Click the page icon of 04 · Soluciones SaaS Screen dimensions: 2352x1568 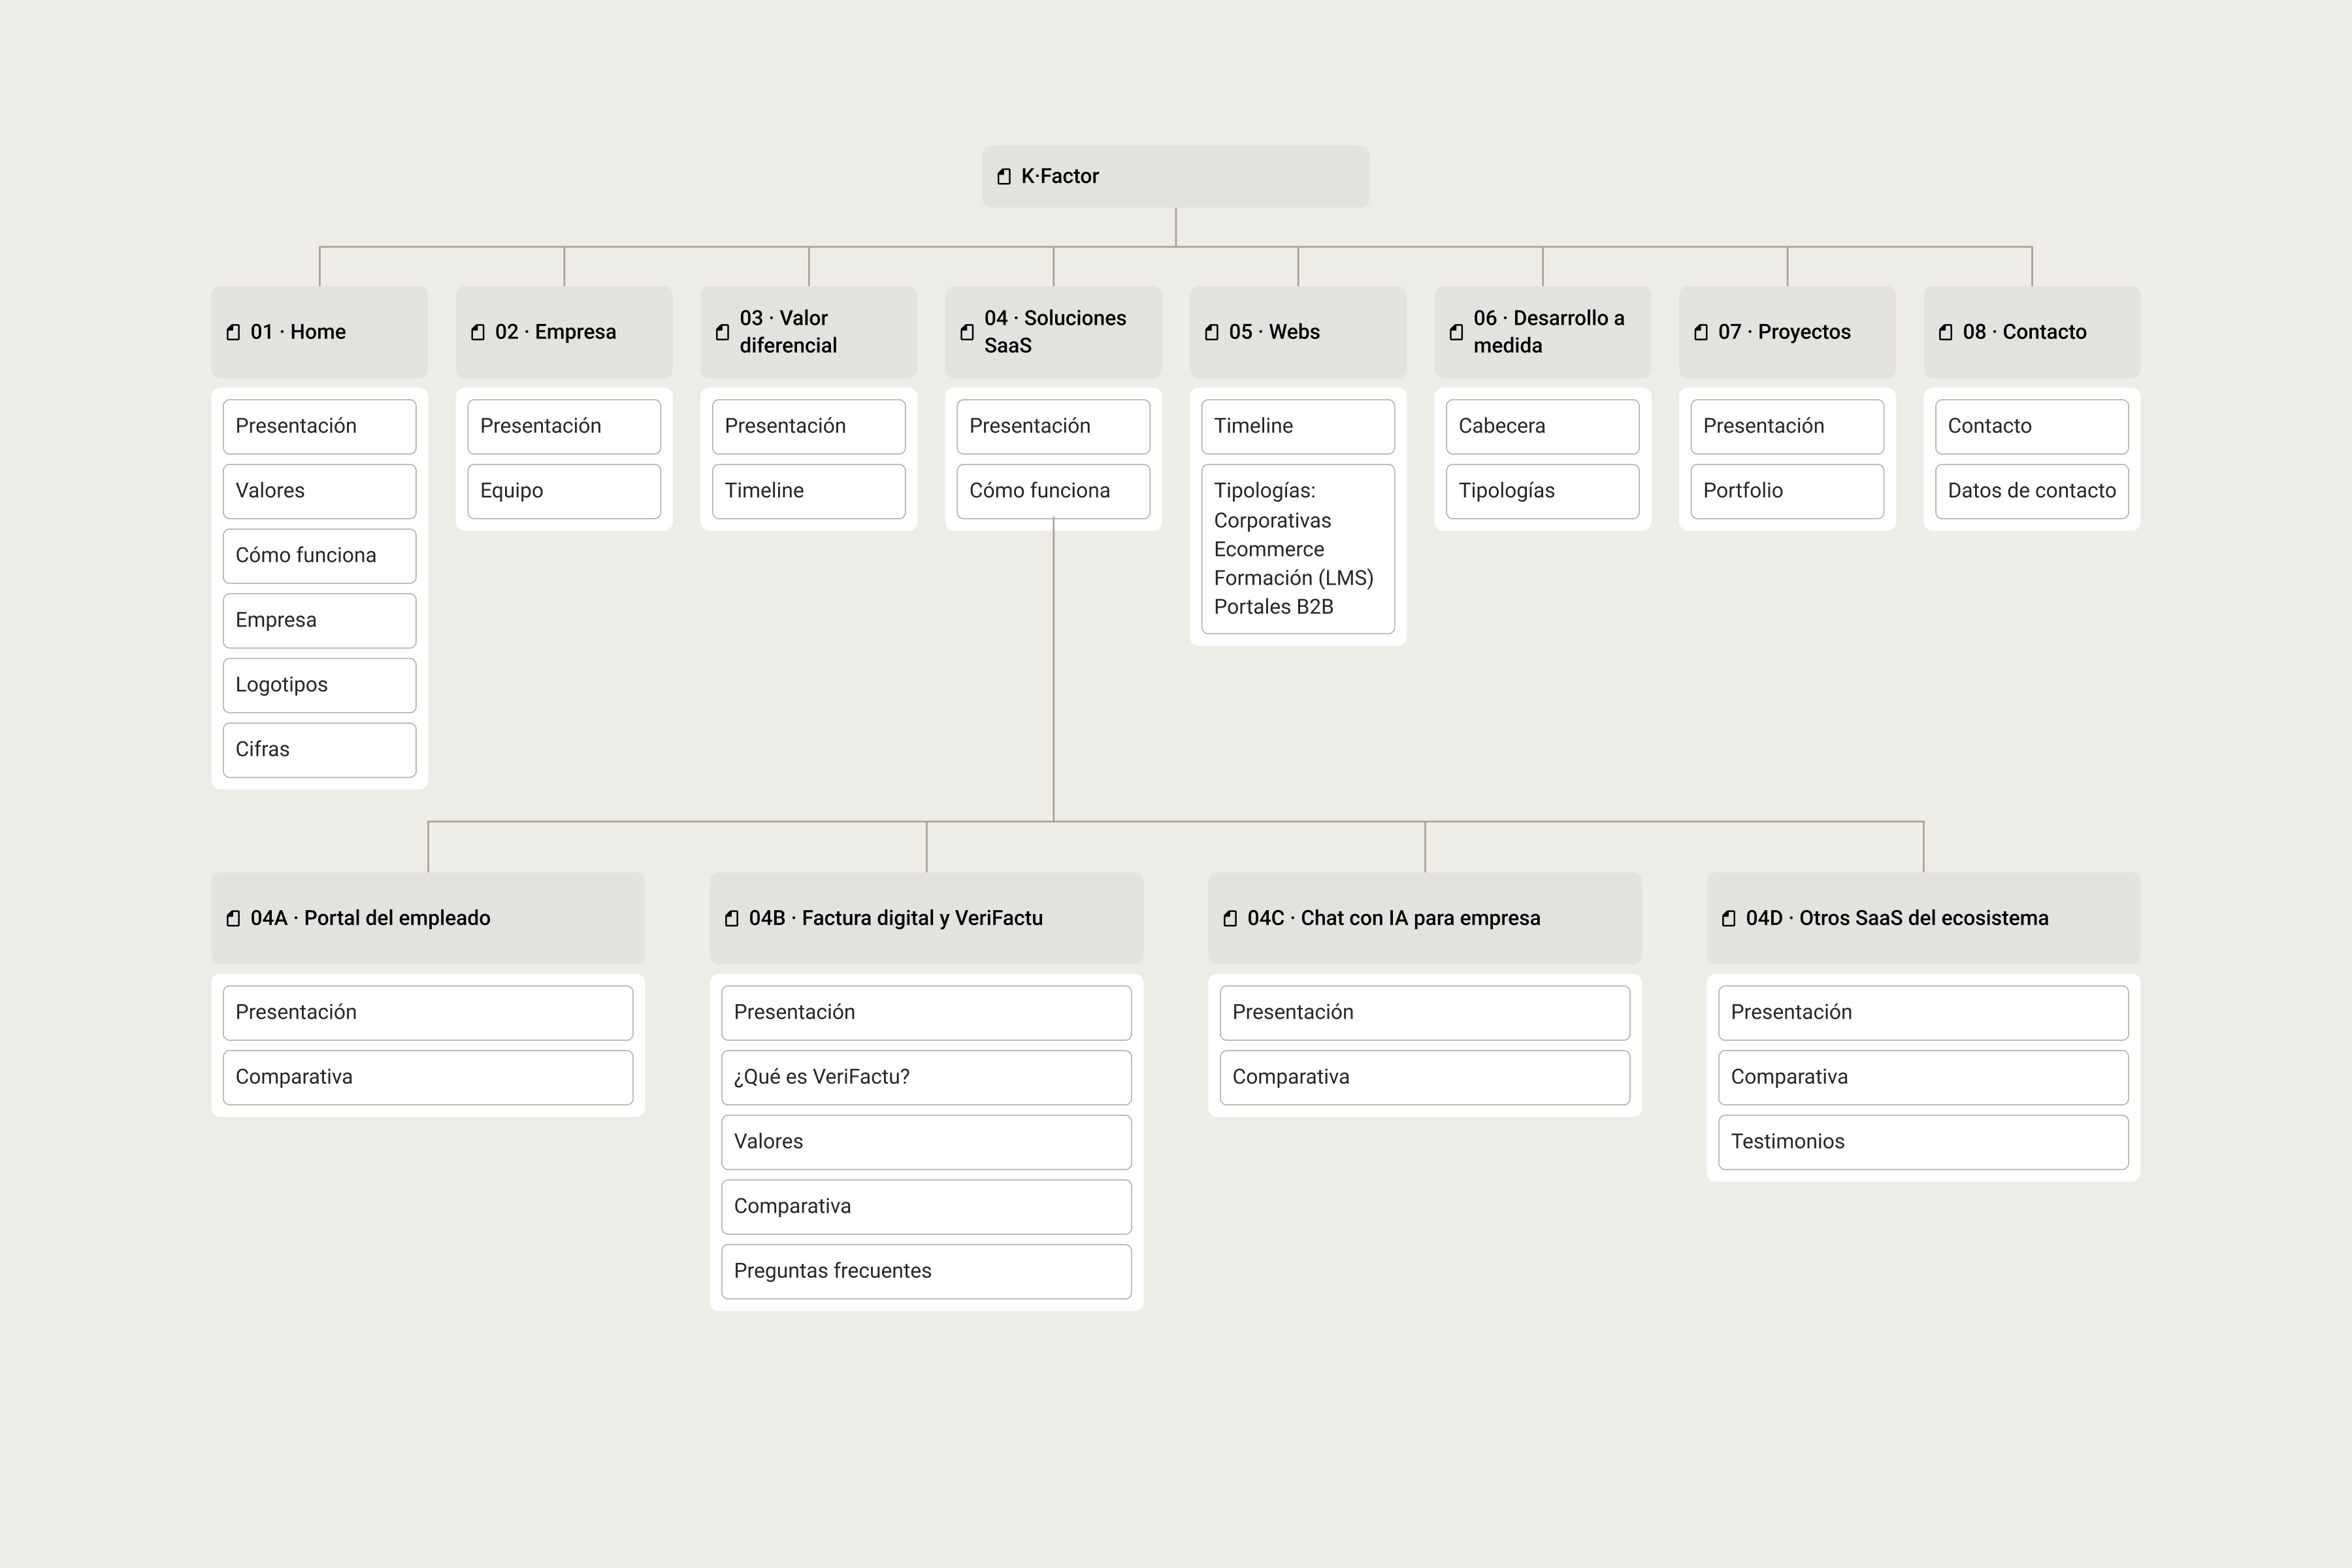pyautogui.click(x=967, y=333)
